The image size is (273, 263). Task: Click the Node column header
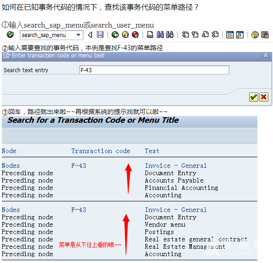coord(9,151)
